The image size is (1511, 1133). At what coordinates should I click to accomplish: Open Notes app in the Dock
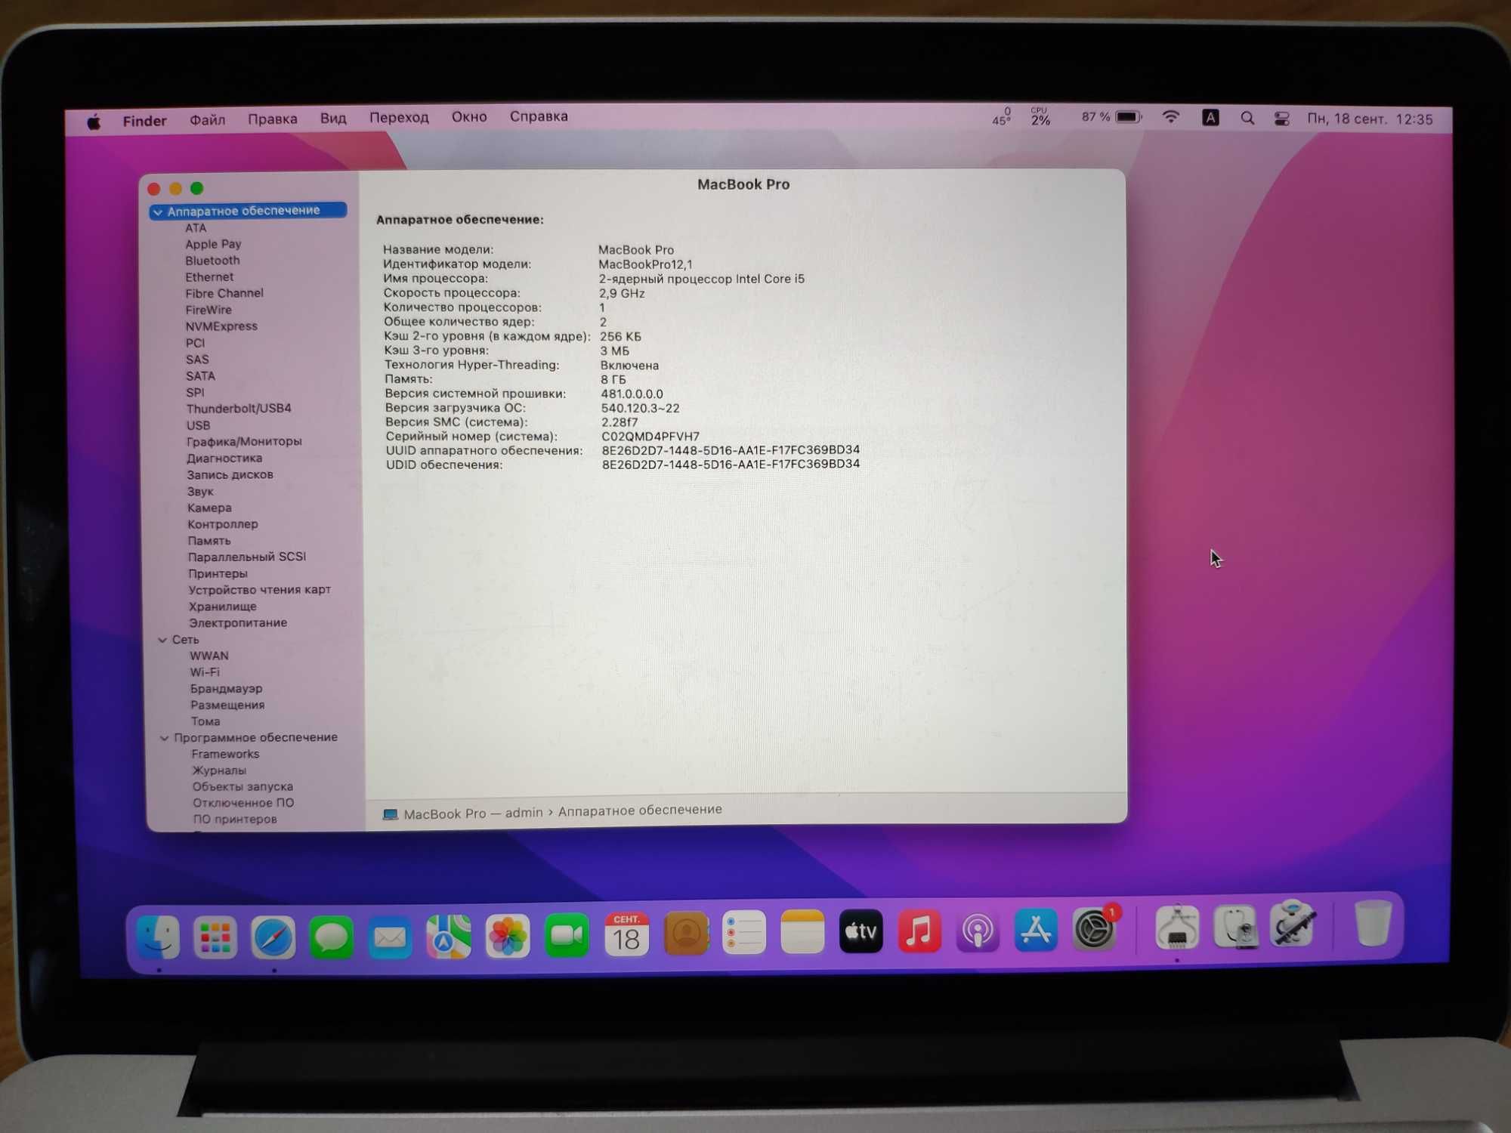[x=802, y=932]
